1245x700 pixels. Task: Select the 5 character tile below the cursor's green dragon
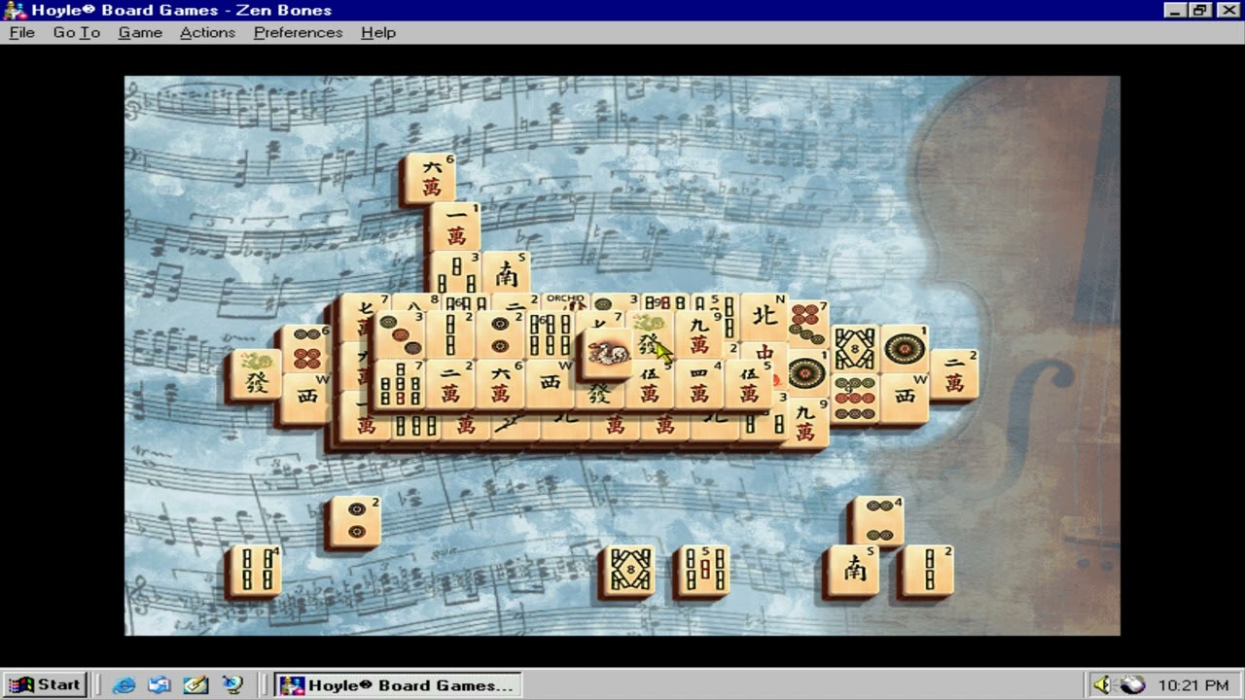point(650,386)
